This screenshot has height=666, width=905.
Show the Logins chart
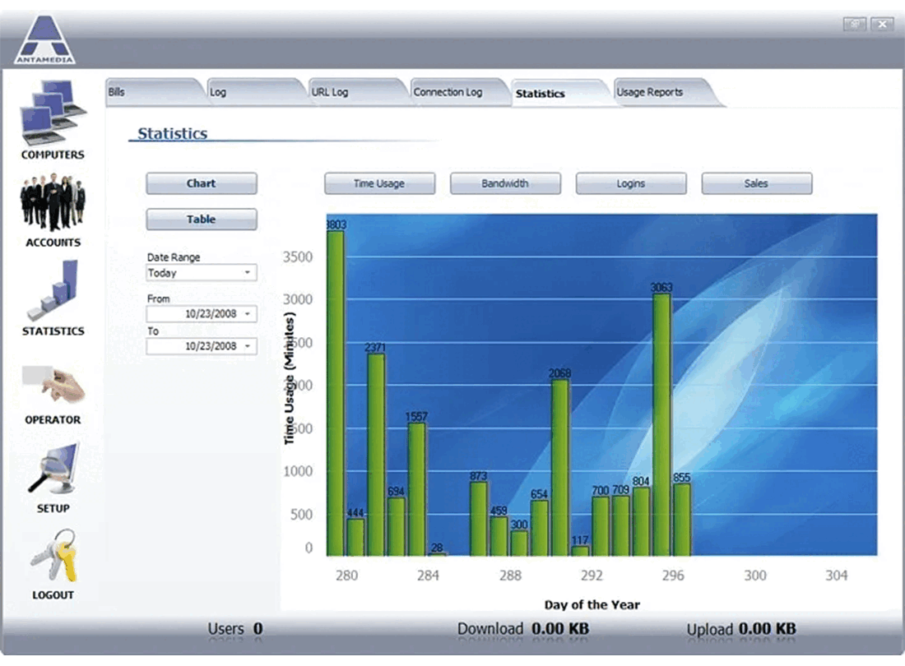pyautogui.click(x=631, y=183)
